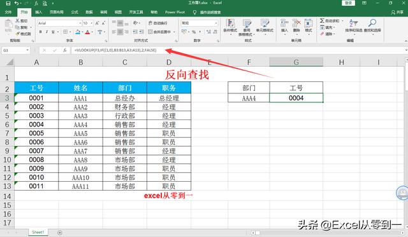Open font color dropdown arrow
Viewport: 408px width, 237px height.
coord(92,32)
